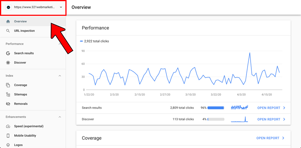Click the Index section label
301x148 pixels.
click(9, 76)
